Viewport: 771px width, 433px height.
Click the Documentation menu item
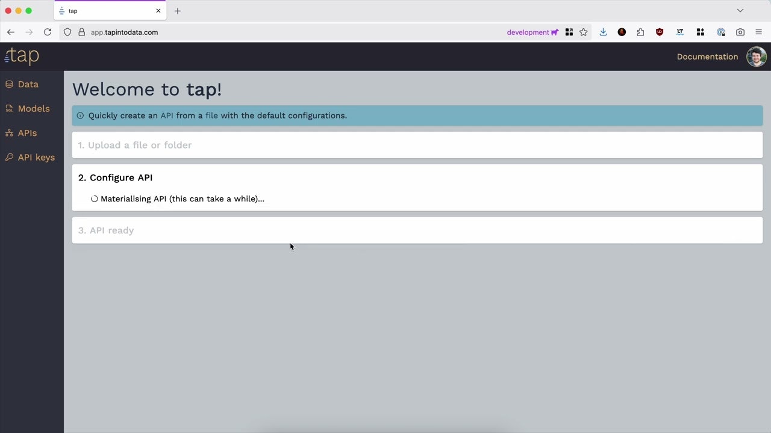707,56
